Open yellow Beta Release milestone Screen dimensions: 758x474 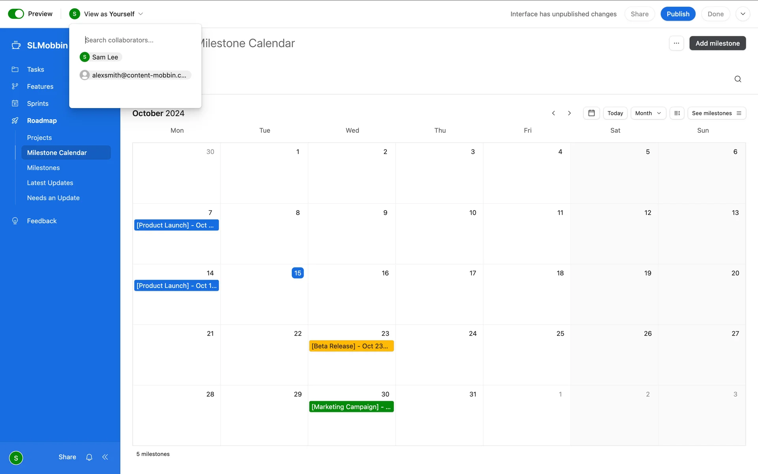point(351,346)
